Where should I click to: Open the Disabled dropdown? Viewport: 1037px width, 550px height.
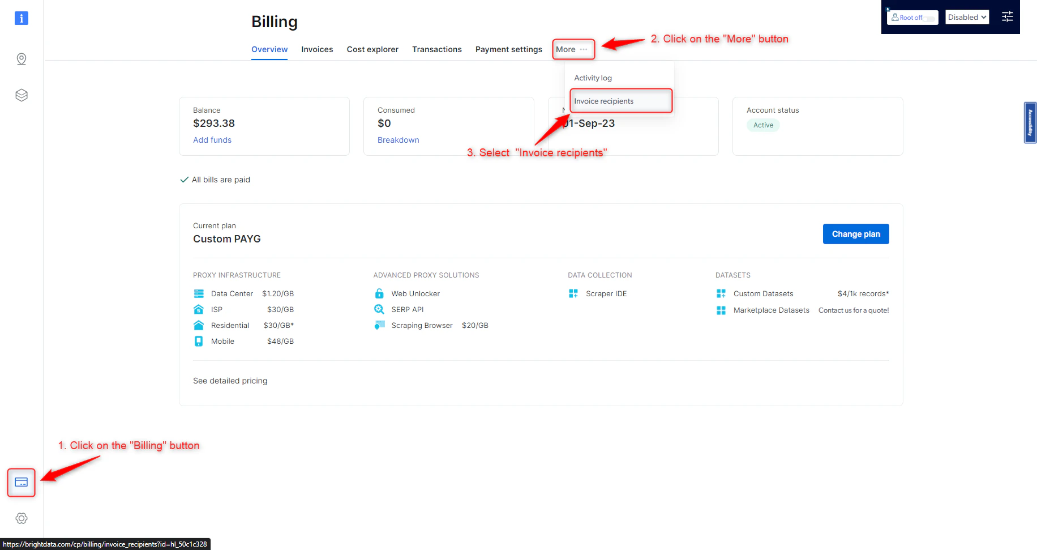tap(967, 16)
